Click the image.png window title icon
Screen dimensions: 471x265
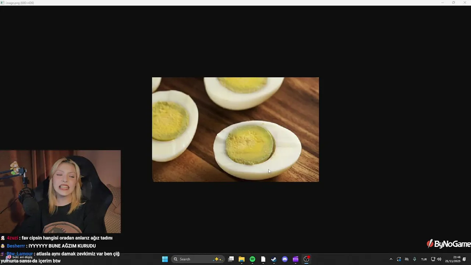pos(3,3)
